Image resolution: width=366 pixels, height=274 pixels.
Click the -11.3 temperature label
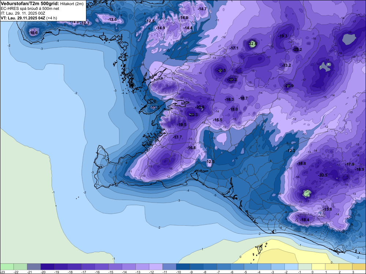155,107
